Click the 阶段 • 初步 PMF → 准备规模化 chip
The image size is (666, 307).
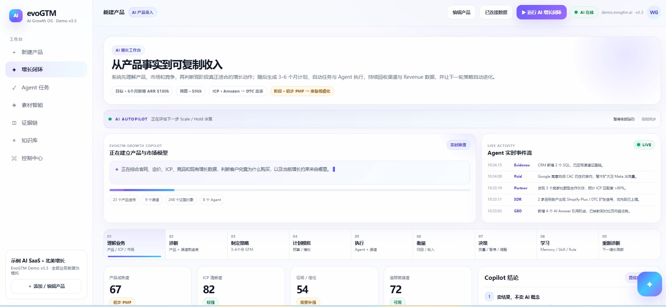click(x=302, y=91)
